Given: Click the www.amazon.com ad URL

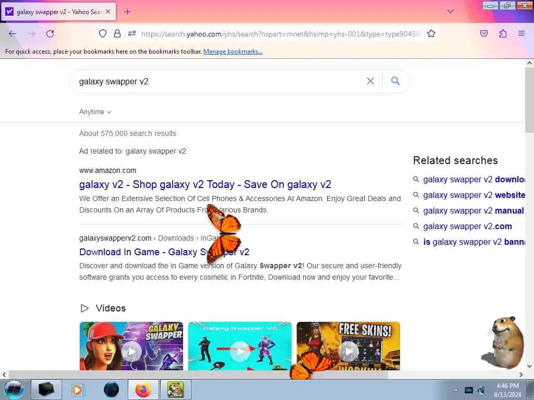Looking at the screenshot, I should click(107, 170).
